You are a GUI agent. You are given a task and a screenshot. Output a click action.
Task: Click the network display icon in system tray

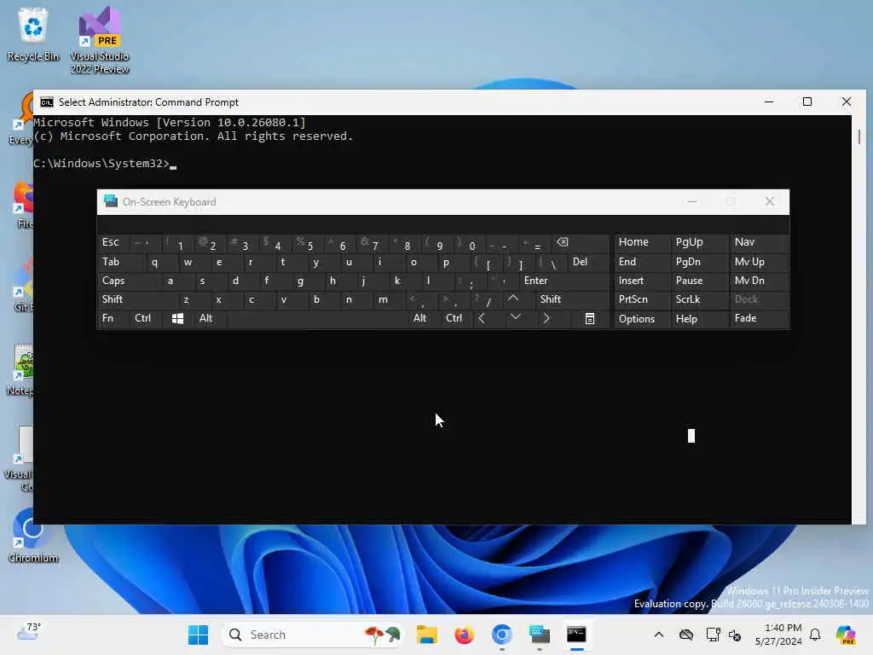pos(713,635)
